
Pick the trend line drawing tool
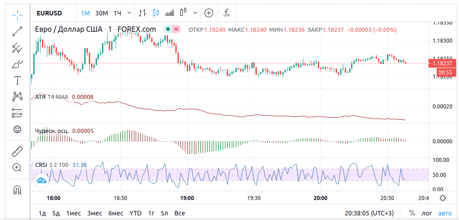[x=17, y=31]
